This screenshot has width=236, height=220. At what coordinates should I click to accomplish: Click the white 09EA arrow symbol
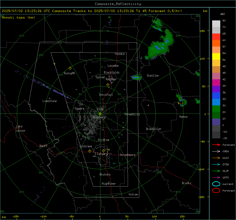pos(216,151)
